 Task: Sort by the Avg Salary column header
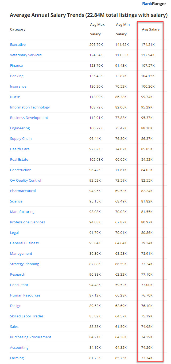(x=151, y=29)
